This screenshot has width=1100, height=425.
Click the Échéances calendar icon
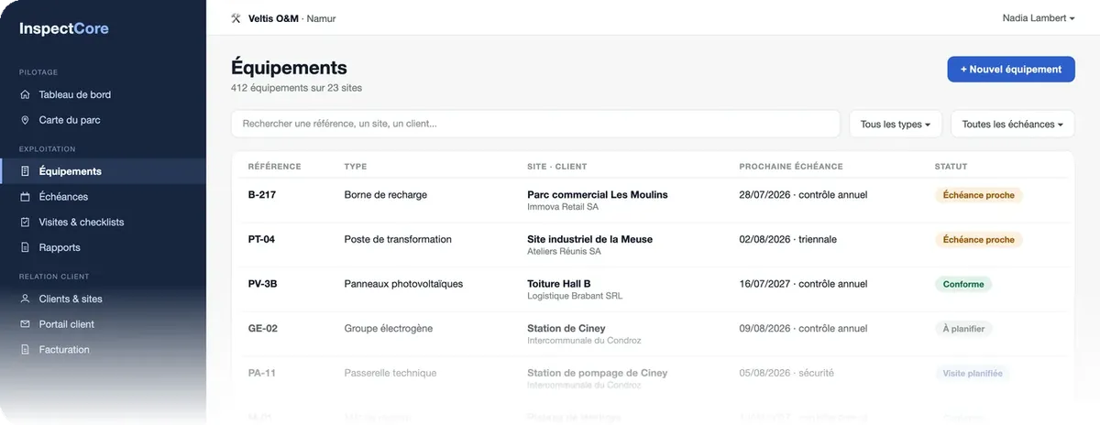pos(26,197)
